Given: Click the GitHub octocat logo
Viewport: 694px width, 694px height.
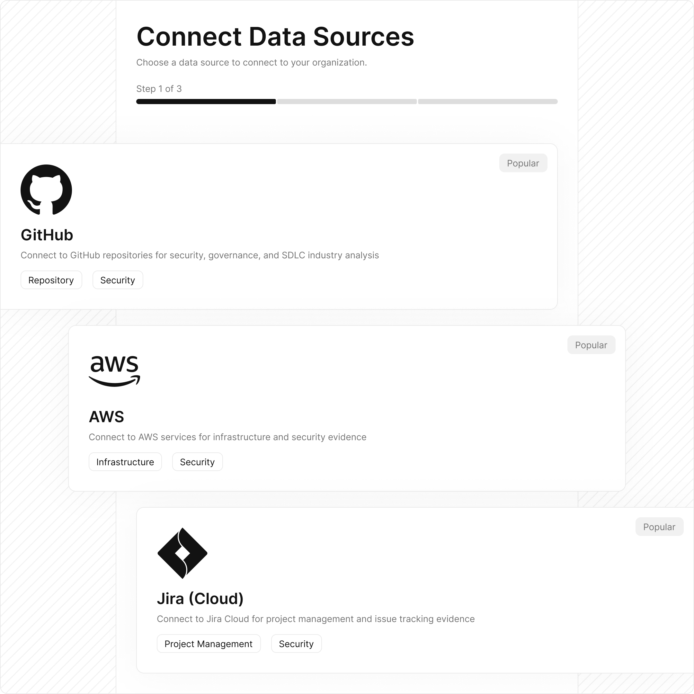Looking at the screenshot, I should pos(46,190).
